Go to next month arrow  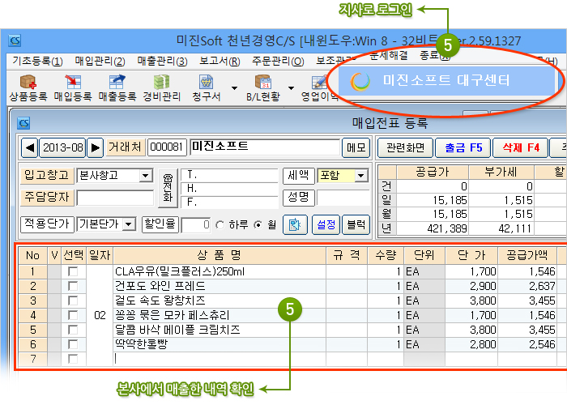click(x=95, y=147)
